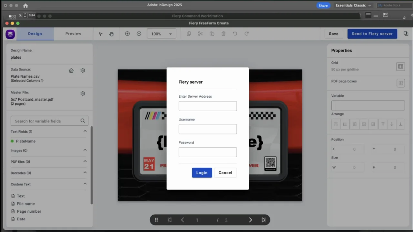This screenshot has width=413, height=232.
Task: Click the zoom out icon
Action: 139,34
